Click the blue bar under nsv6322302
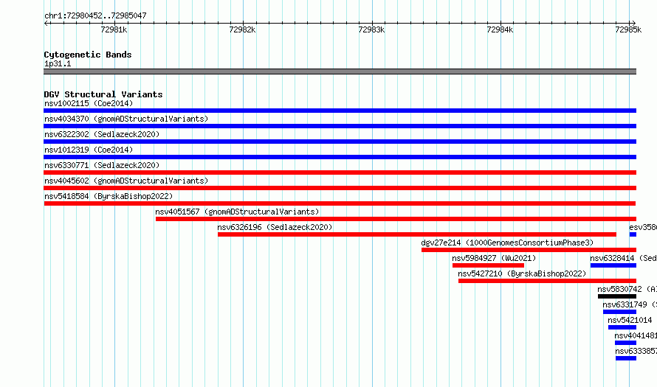Screen dimensions: 657x387 click(x=340, y=142)
